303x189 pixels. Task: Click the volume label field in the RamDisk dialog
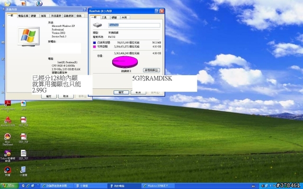tap(134, 25)
